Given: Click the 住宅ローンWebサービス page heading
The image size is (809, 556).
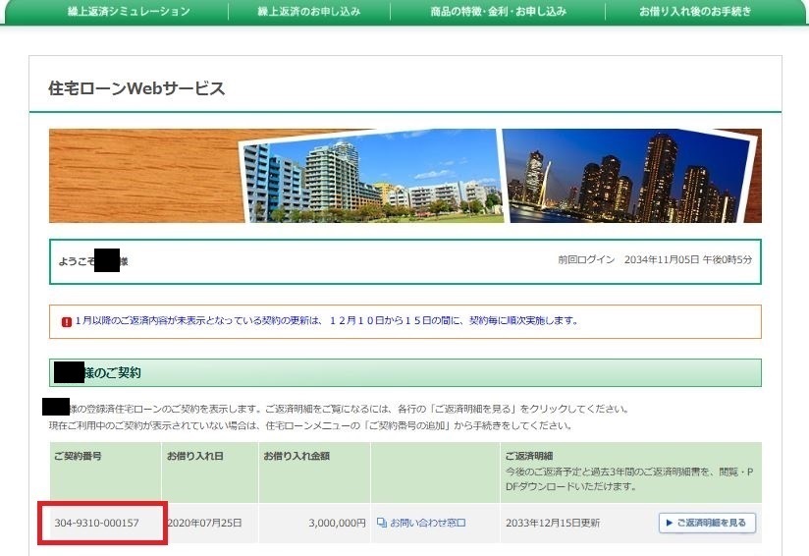Looking at the screenshot, I should [136, 89].
